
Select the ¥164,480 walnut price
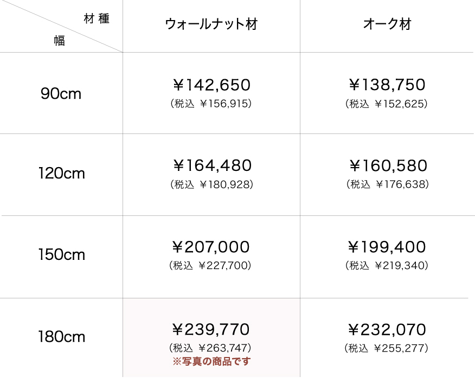coord(211,165)
